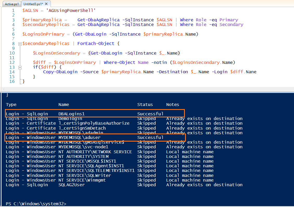Viewport: 294px width, 207px height.
Task: Click $LoginsOnPrimary variable on line 6
Action: 43,34
